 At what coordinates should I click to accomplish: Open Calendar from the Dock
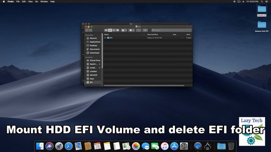point(97,146)
